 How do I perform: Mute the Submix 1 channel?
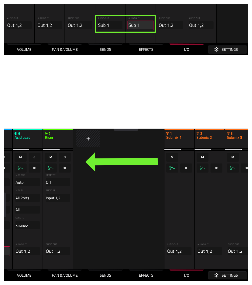(x=172, y=157)
